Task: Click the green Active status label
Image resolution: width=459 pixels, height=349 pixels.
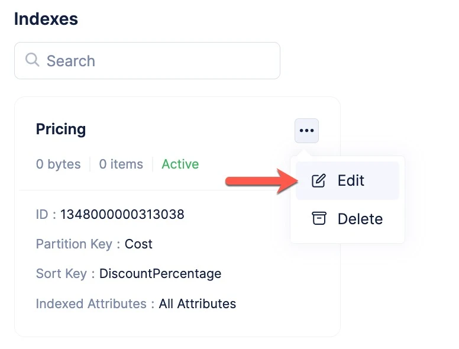Action: point(180,164)
